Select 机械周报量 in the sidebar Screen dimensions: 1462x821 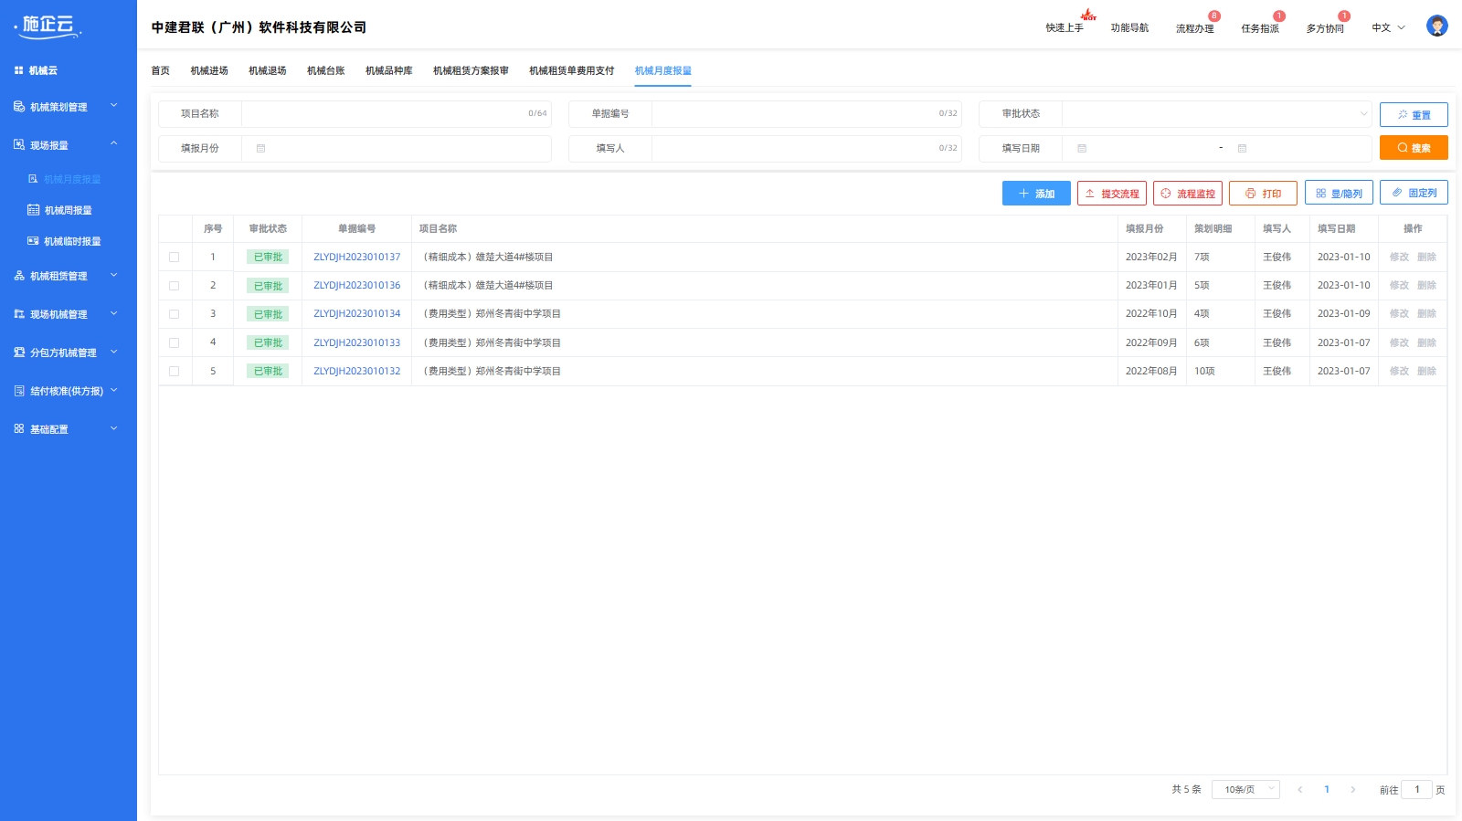[x=68, y=211]
